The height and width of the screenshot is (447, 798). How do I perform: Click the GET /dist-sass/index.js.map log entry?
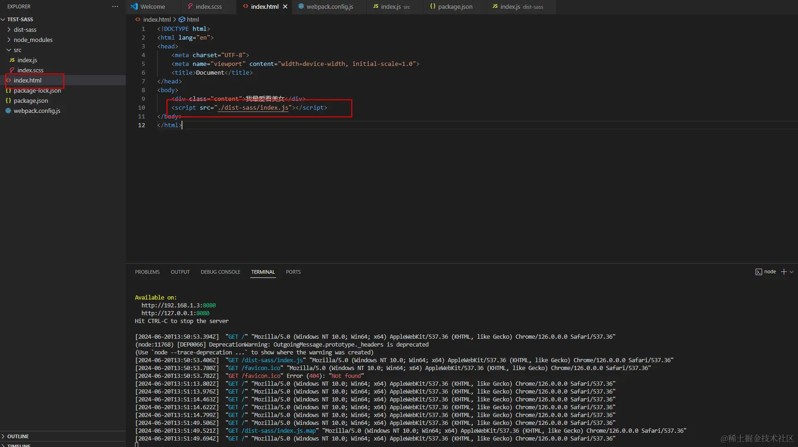(x=411, y=431)
